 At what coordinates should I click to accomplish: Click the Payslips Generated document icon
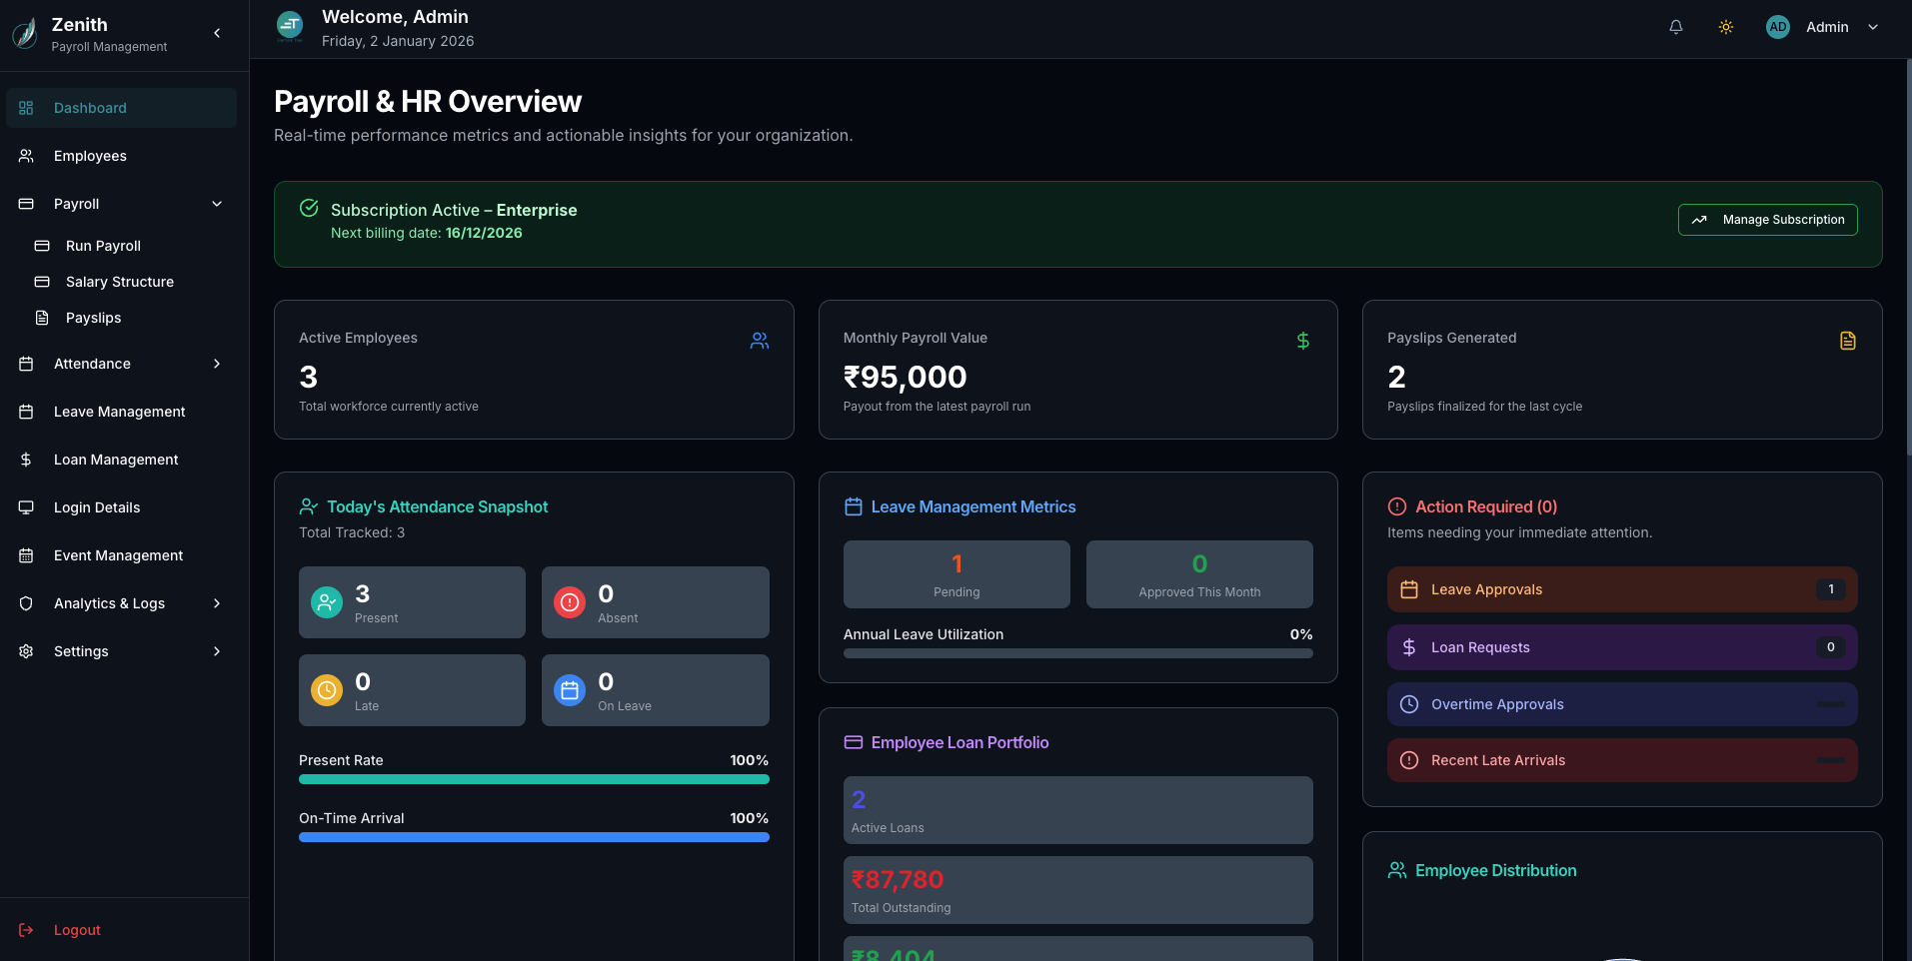pos(1847,341)
